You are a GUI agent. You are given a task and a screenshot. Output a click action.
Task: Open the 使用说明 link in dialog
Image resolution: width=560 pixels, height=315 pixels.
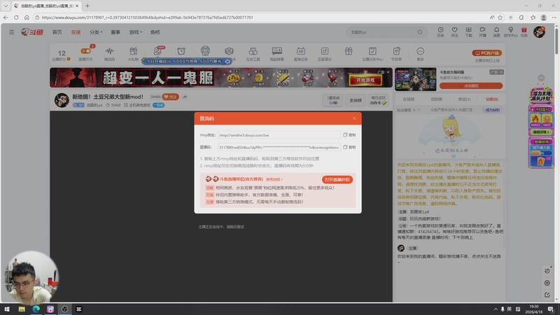[x=274, y=179]
